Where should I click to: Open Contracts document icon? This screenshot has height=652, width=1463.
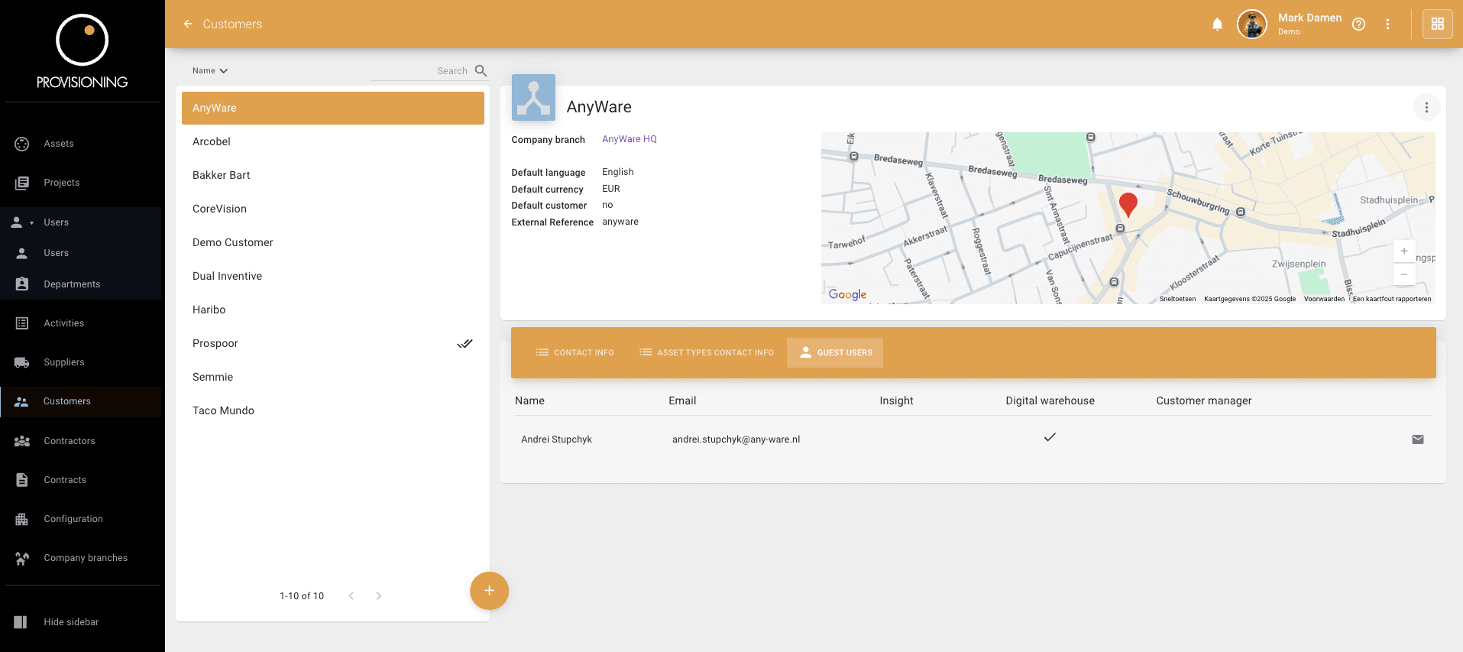(x=22, y=480)
